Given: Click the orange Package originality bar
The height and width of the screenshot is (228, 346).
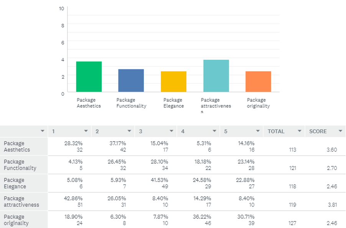Looking at the screenshot, I should point(258,82).
